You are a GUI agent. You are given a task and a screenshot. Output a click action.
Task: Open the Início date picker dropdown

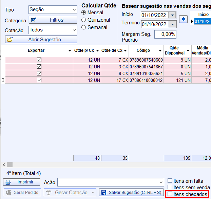[x=173, y=15]
